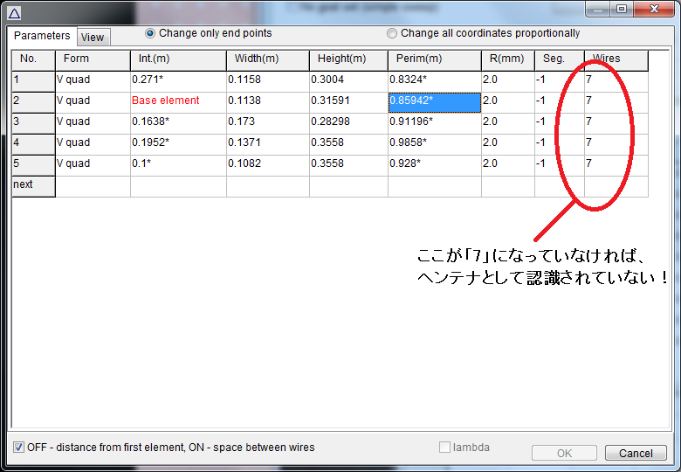The height and width of the screenshot is (472, 681).
Task: Click Form cell 'V quad' in row 1
Action: click(x=93, y=81)
